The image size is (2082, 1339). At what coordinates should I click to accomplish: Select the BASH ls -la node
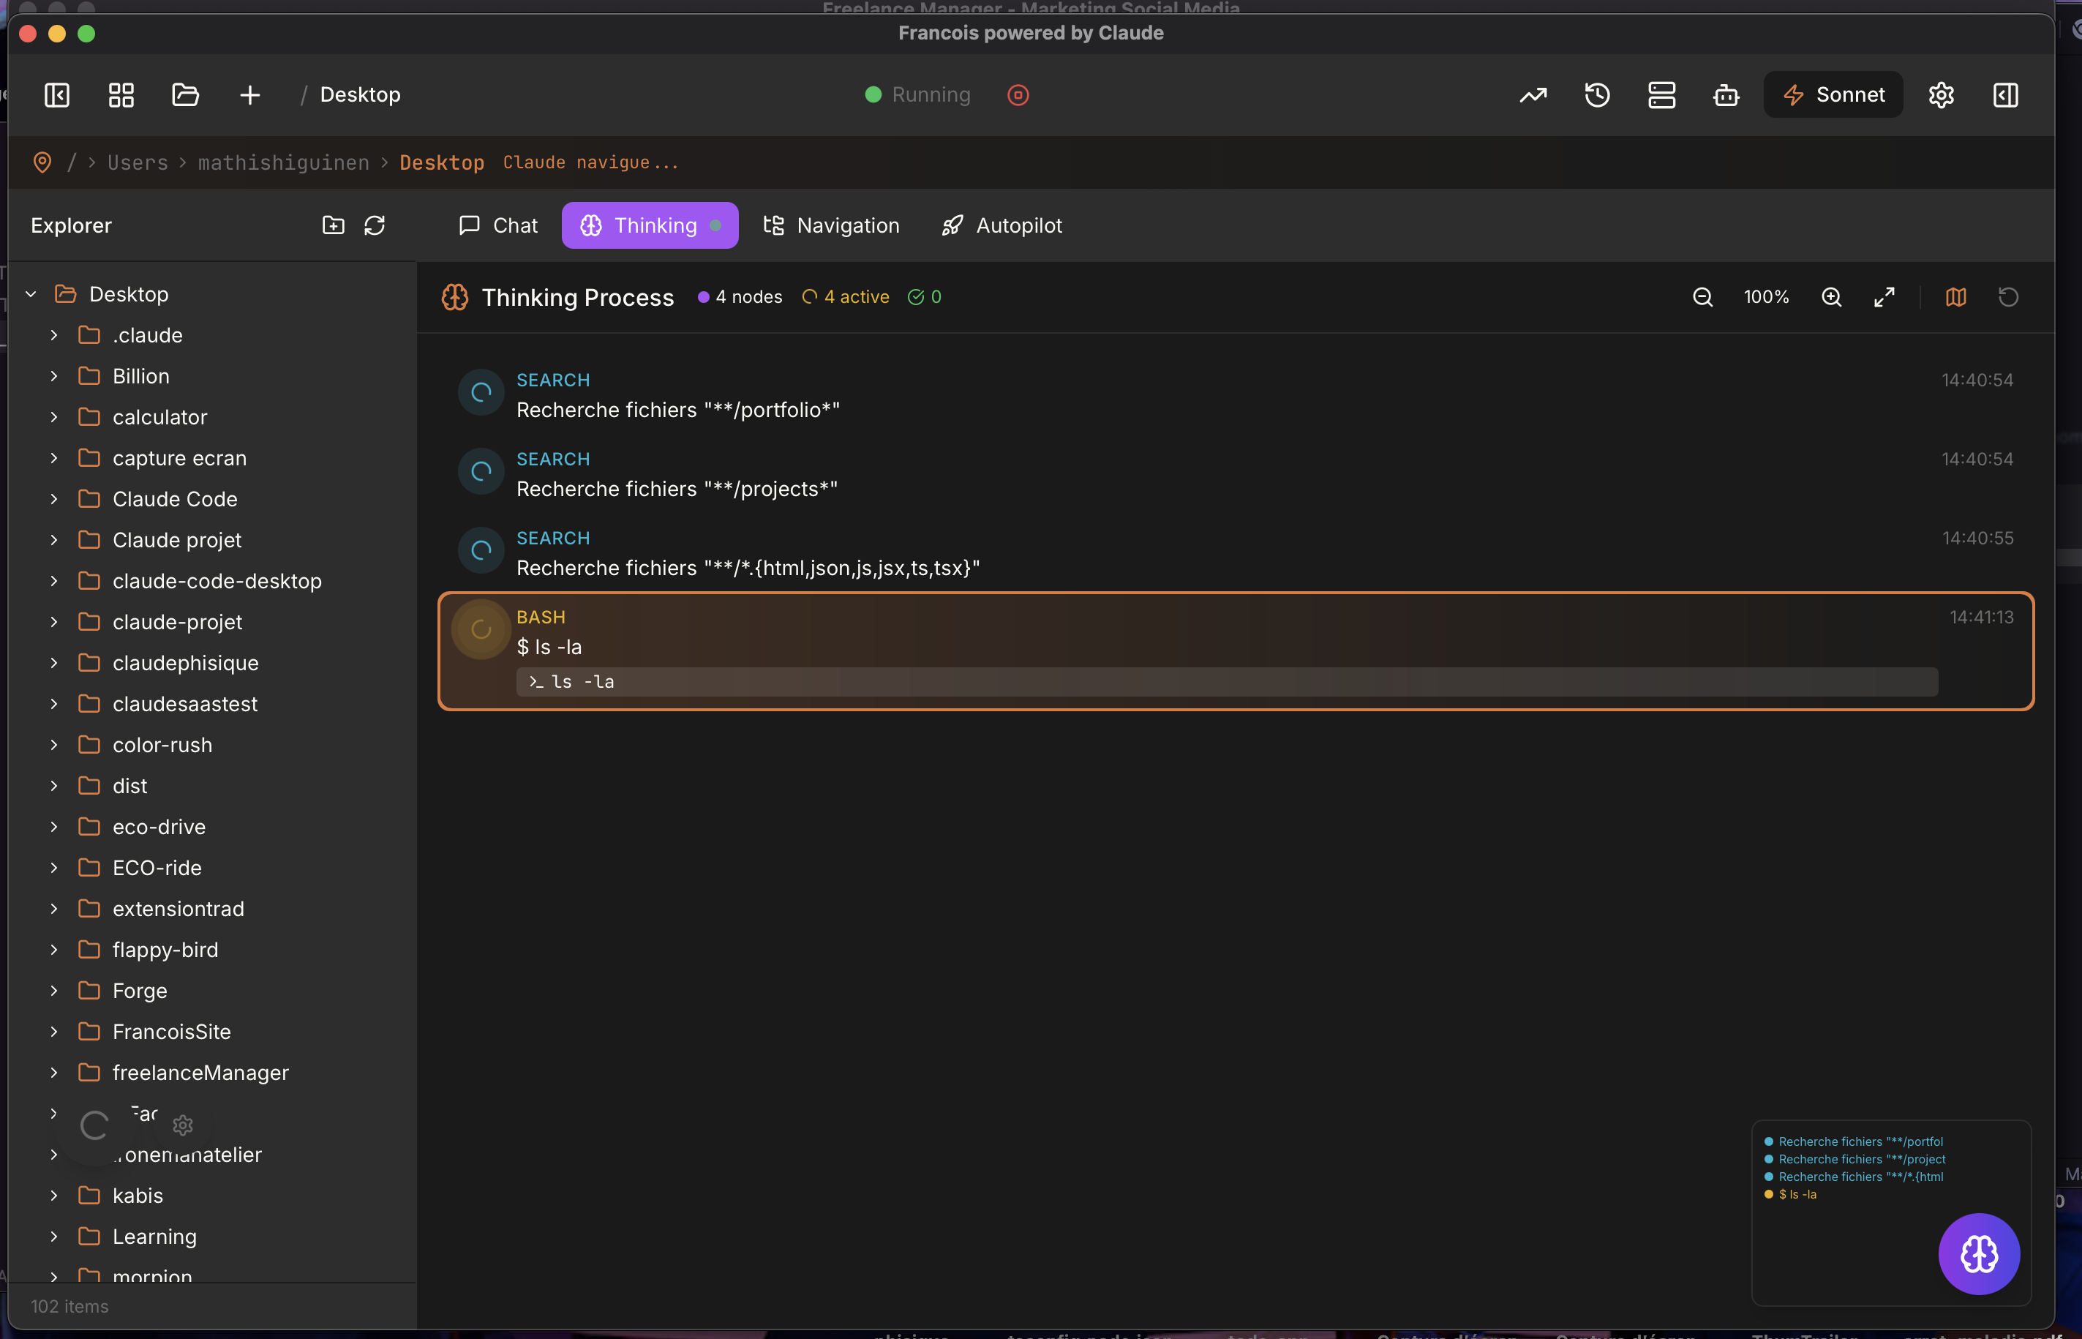(1234, 650)
